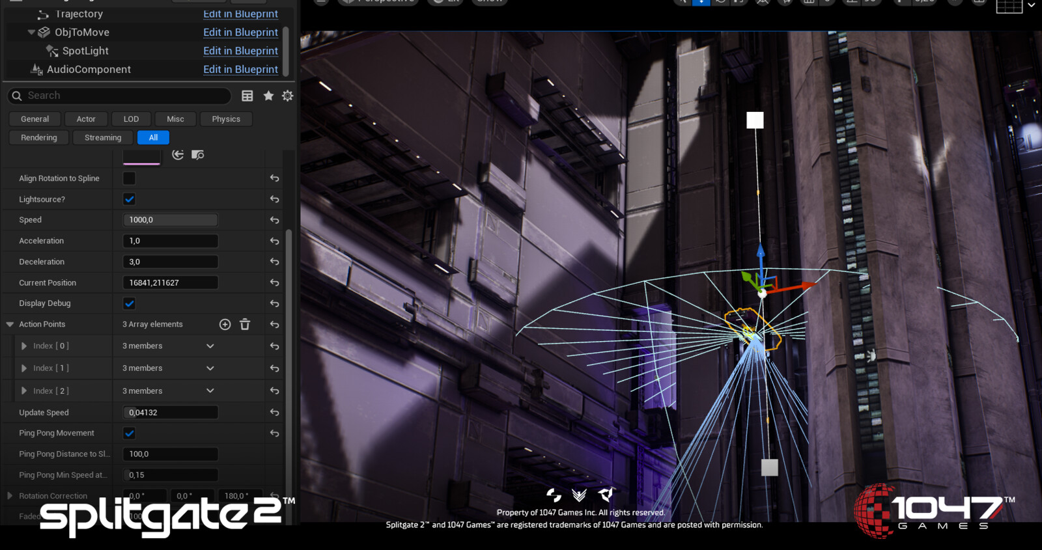Open Edit in Blueprint for ObjToMove
Viewport: 1042px width, 550px height.
click(x=240, y=32)
